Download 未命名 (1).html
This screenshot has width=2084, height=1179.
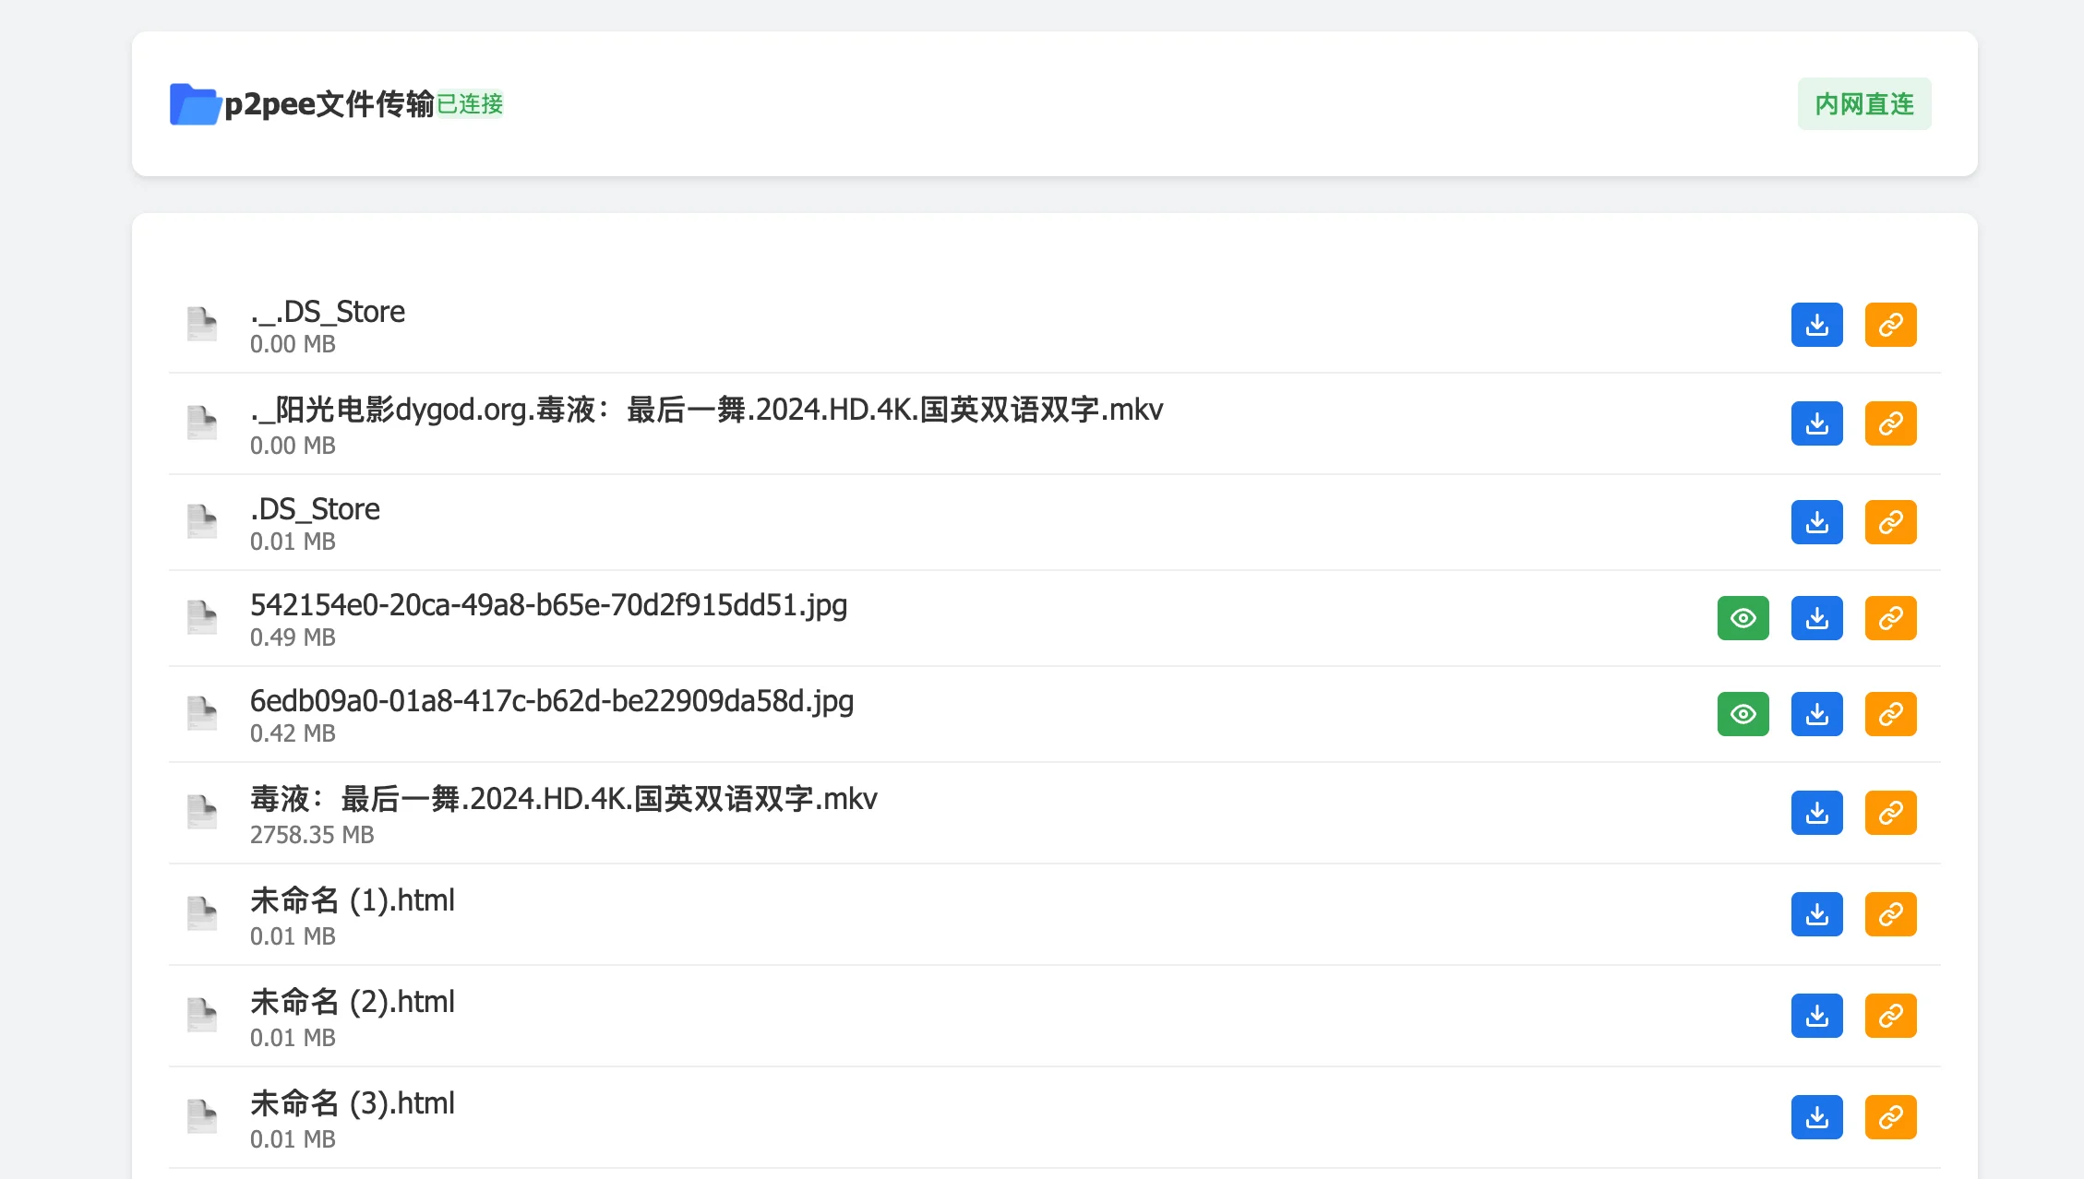pyautogui.click(x=1816, y=914)
